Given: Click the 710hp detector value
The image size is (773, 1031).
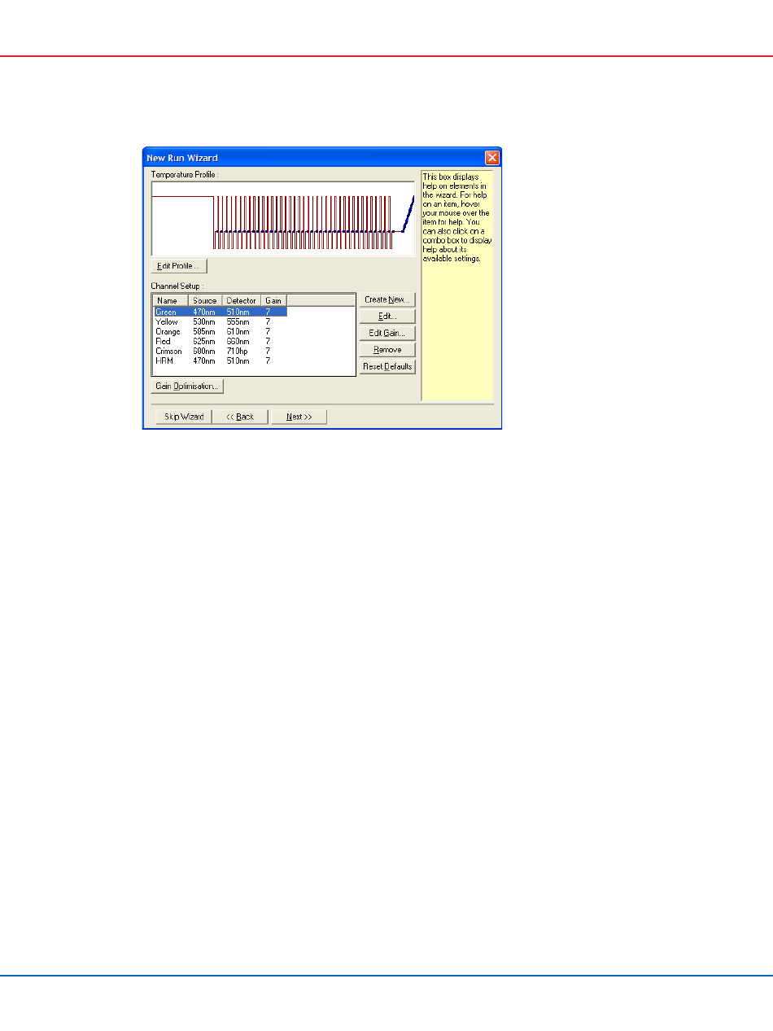Looking at the screenshot, I should coord(238,351).
